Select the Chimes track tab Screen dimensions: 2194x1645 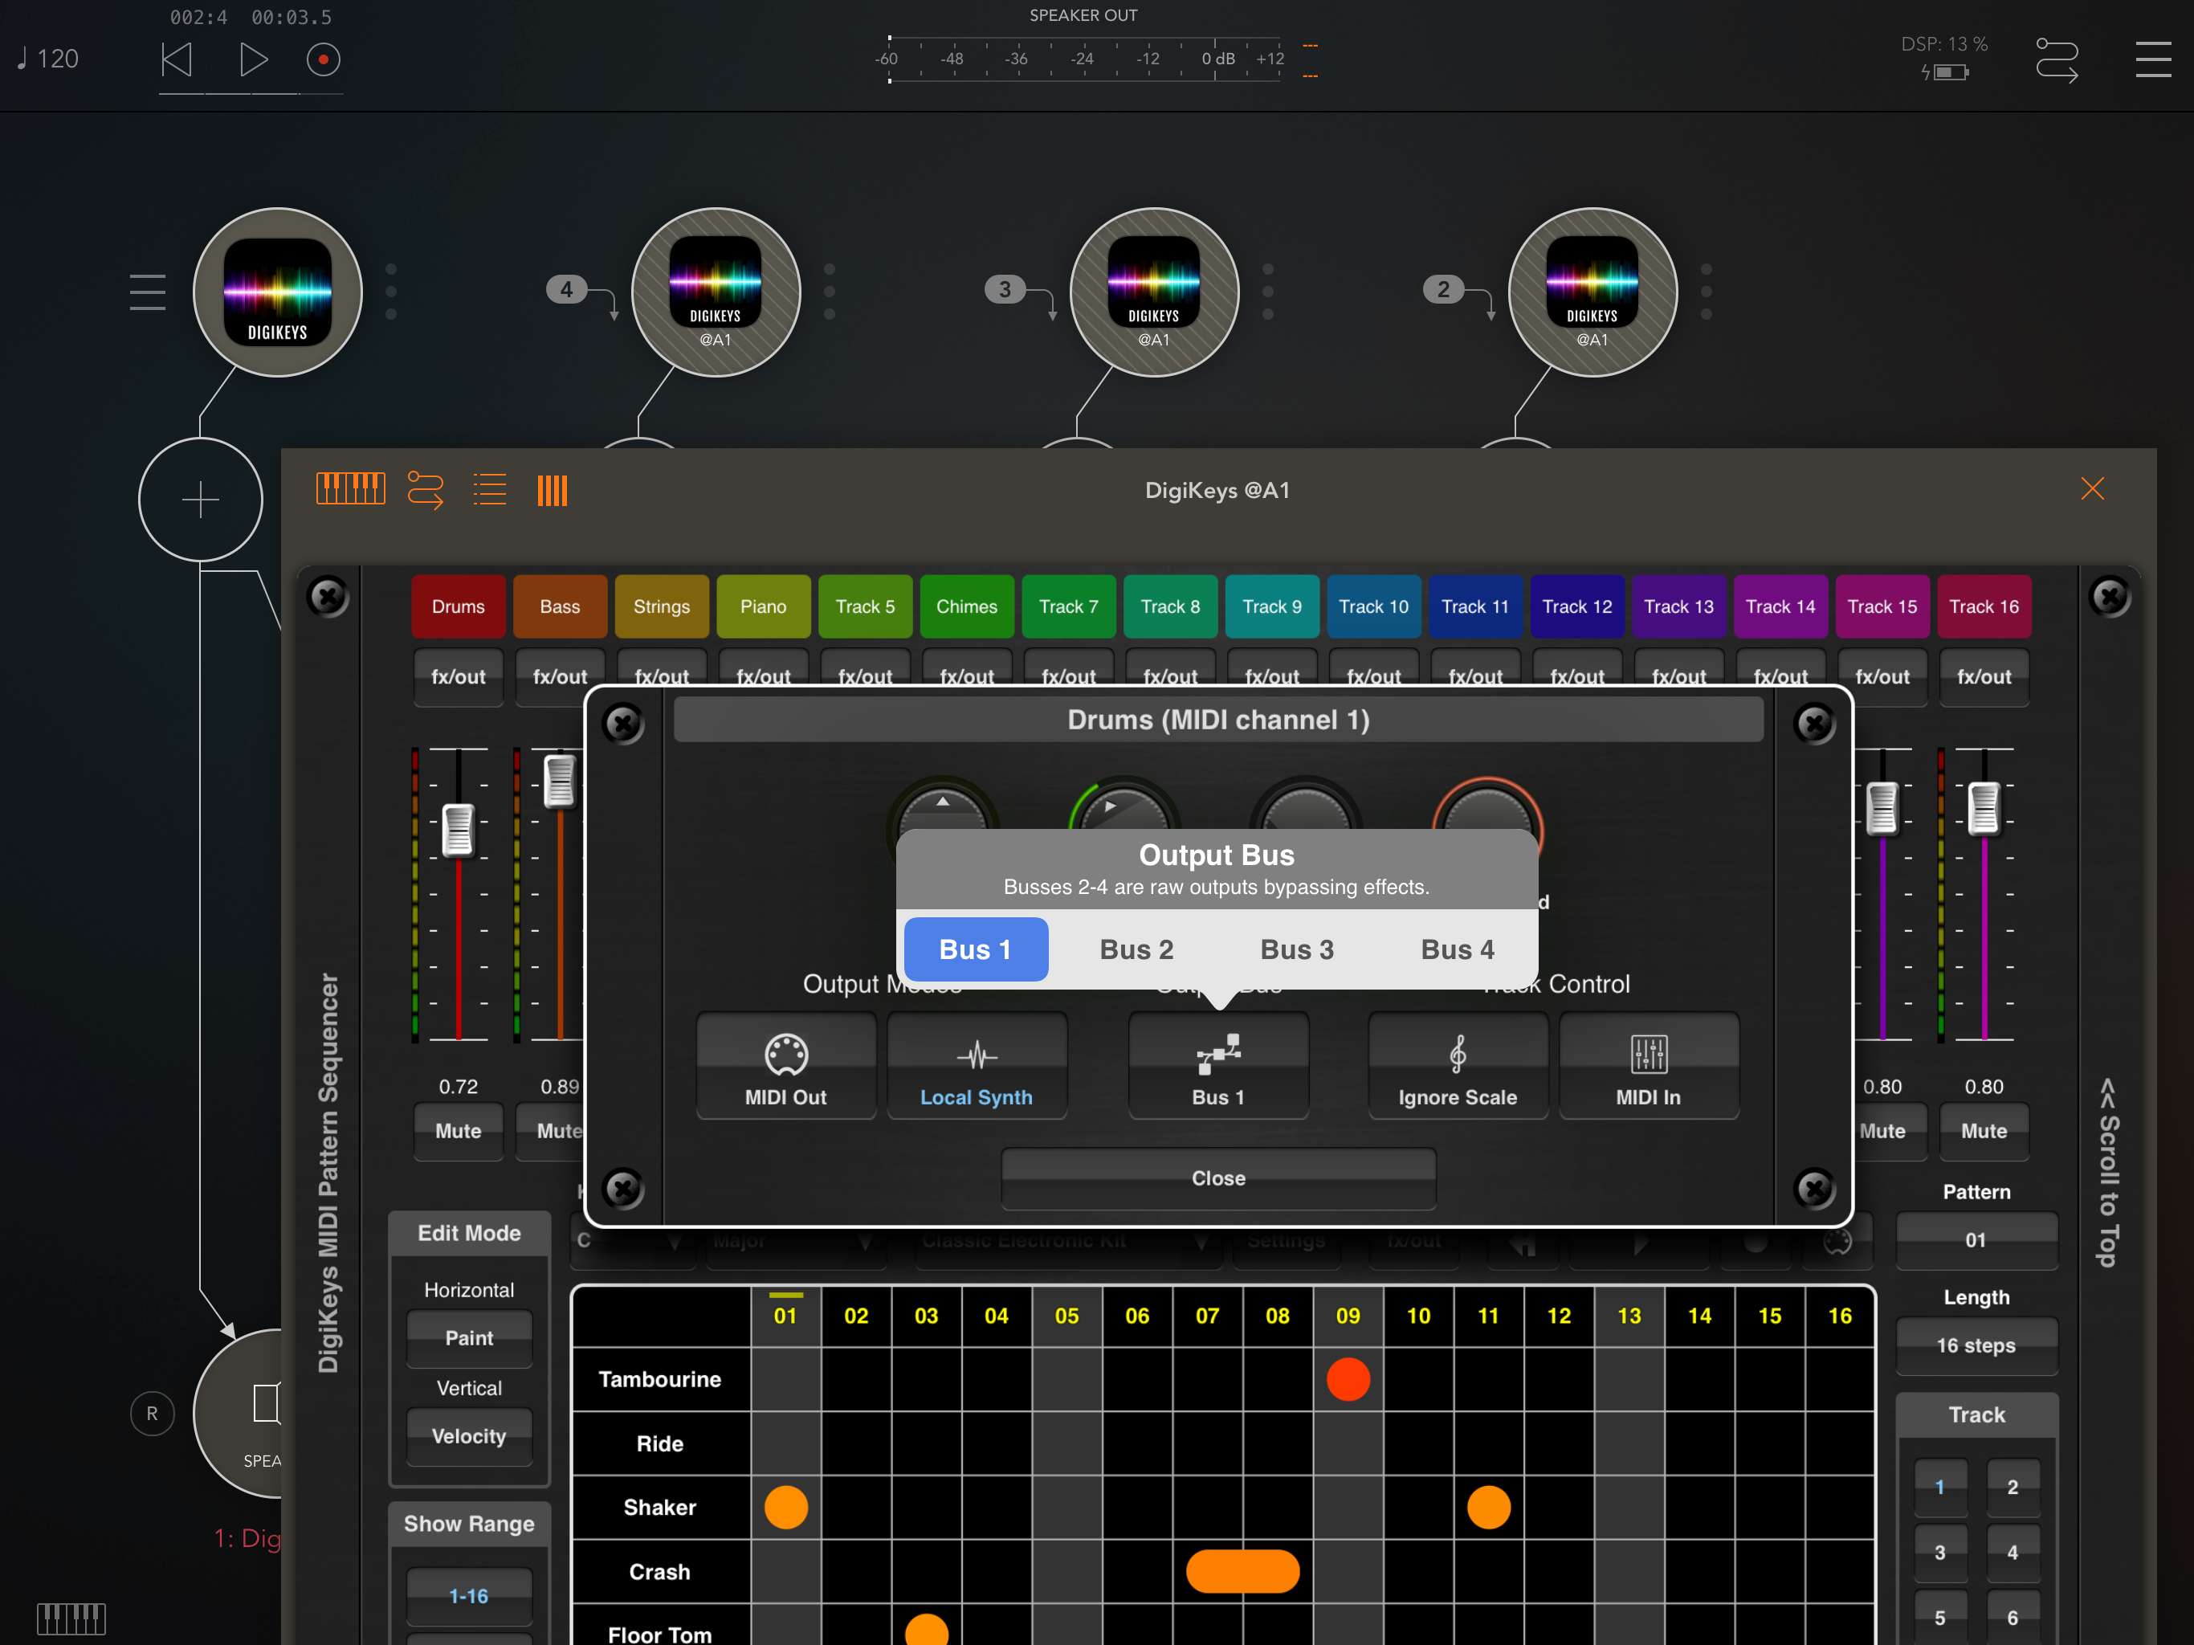966,606
